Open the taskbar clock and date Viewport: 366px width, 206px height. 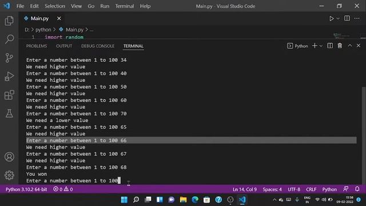(x=345, y=200)
